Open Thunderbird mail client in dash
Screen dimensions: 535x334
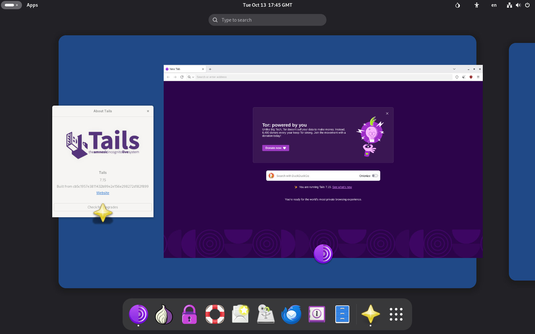291,314
